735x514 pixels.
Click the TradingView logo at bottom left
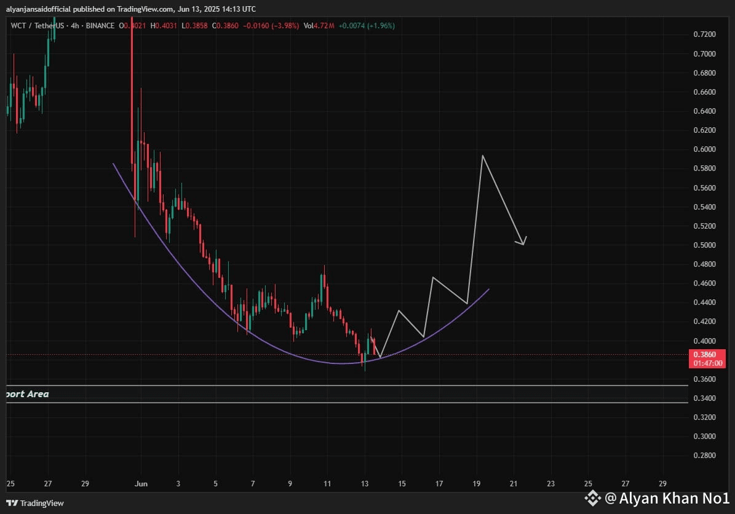click(x=35, y=503)
